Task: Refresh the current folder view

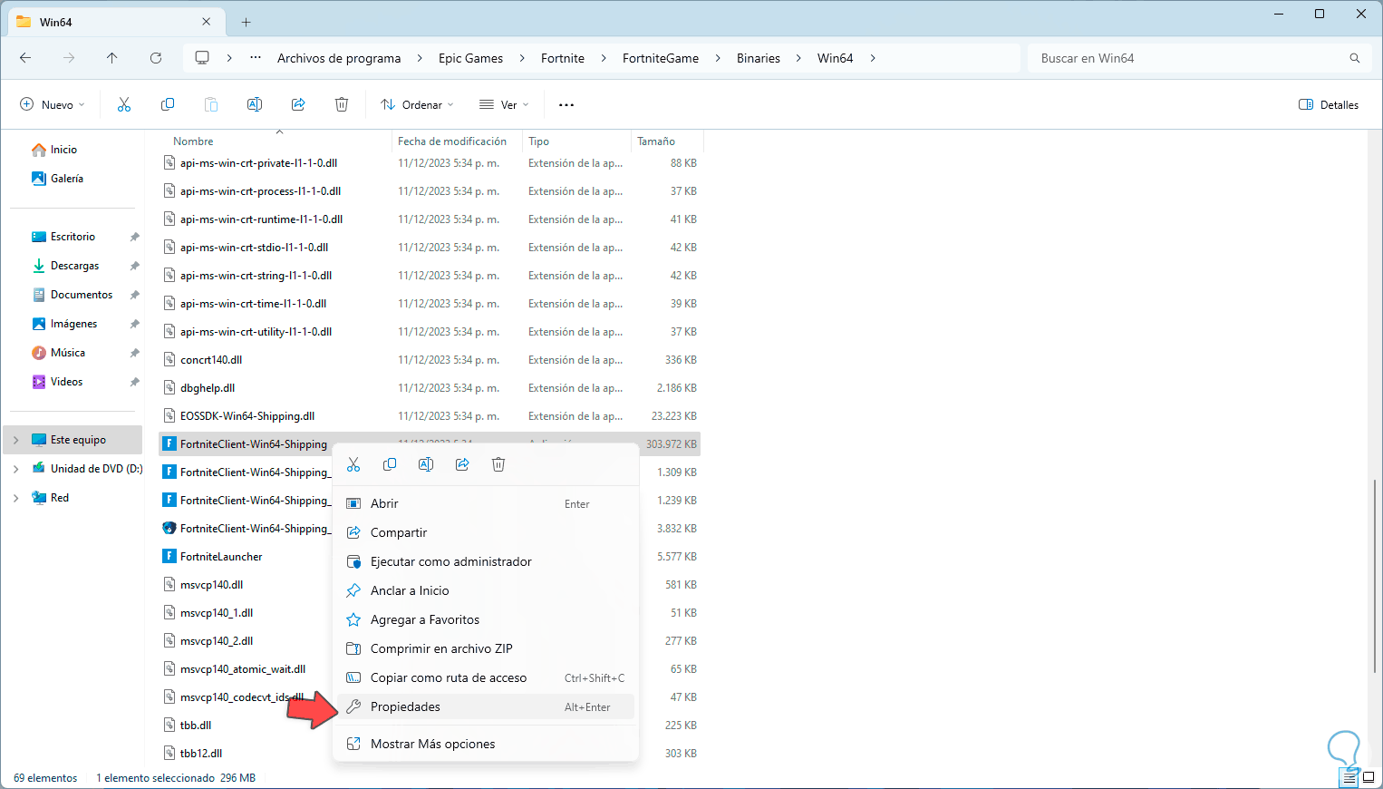Action: point(156,58)
